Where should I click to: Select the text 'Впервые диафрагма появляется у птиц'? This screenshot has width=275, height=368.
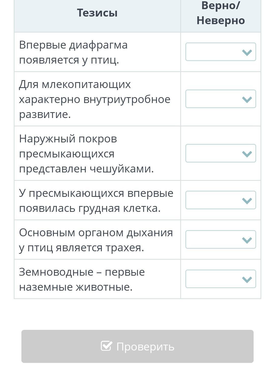pos(73,52)
